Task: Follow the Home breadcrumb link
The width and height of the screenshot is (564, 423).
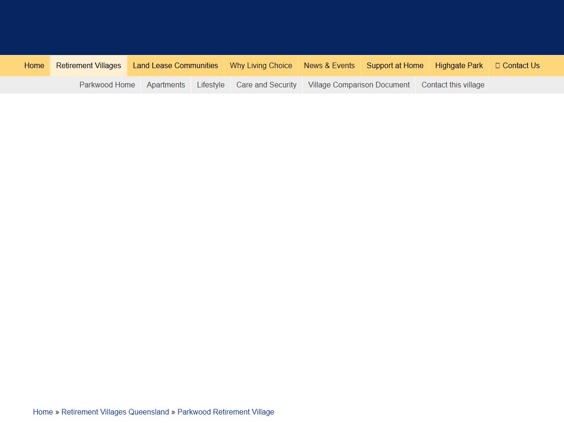Action: coord(43,412)
